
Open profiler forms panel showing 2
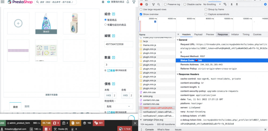coord(65,123)
